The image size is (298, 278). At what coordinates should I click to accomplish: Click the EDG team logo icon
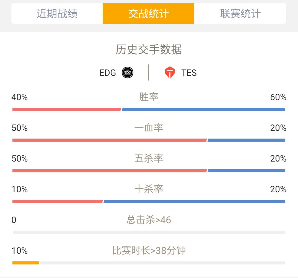pos(127,72)
